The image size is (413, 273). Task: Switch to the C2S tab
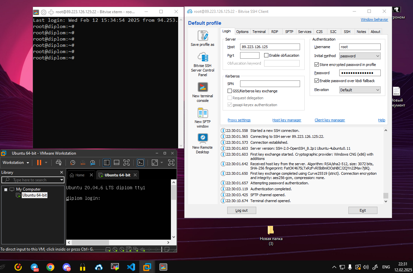(319, 32)
